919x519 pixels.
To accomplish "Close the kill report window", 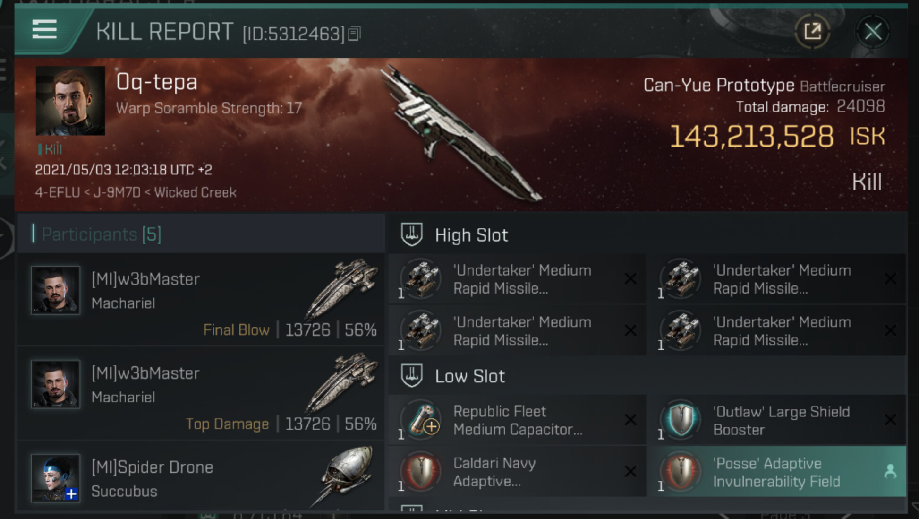I will tap(873, 32).
